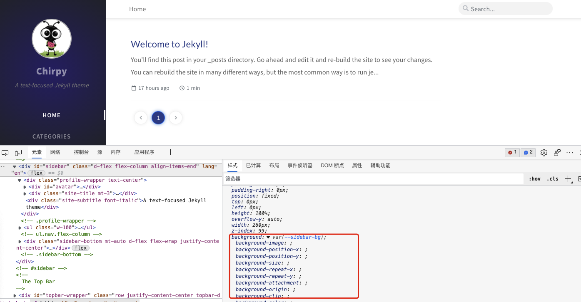Open the Welcome to Jekyll! post link
The width and height of the screenshot is (581, 302).
[169, 44]
